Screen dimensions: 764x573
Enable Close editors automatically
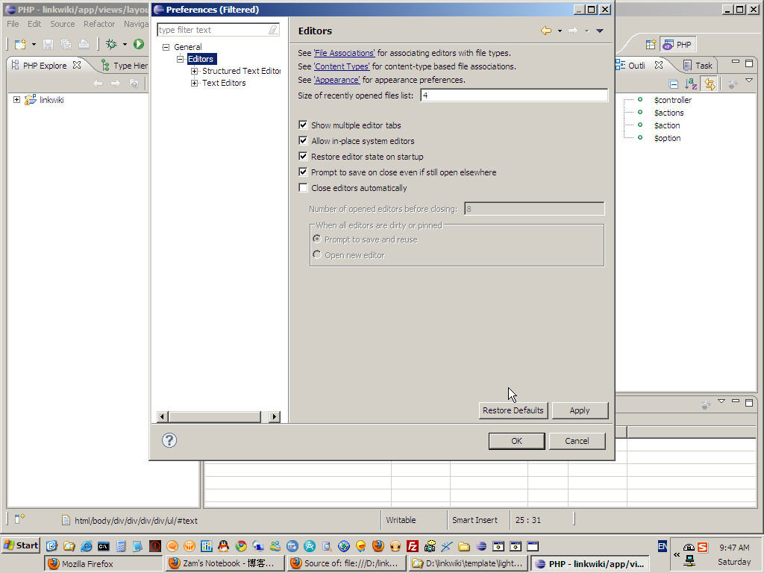(x=303, y=187)
